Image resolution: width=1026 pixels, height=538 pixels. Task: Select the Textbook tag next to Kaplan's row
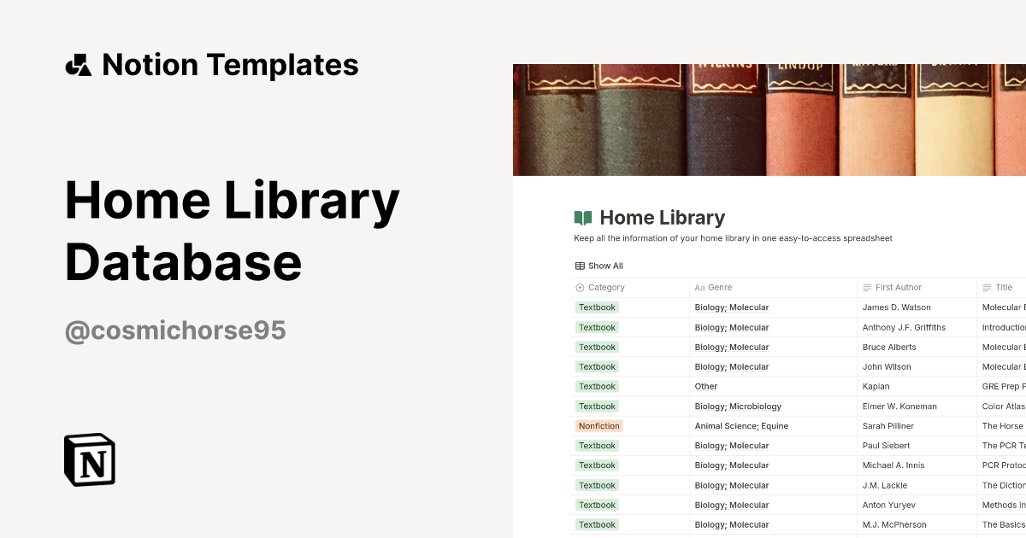click(x=597, y=386)
